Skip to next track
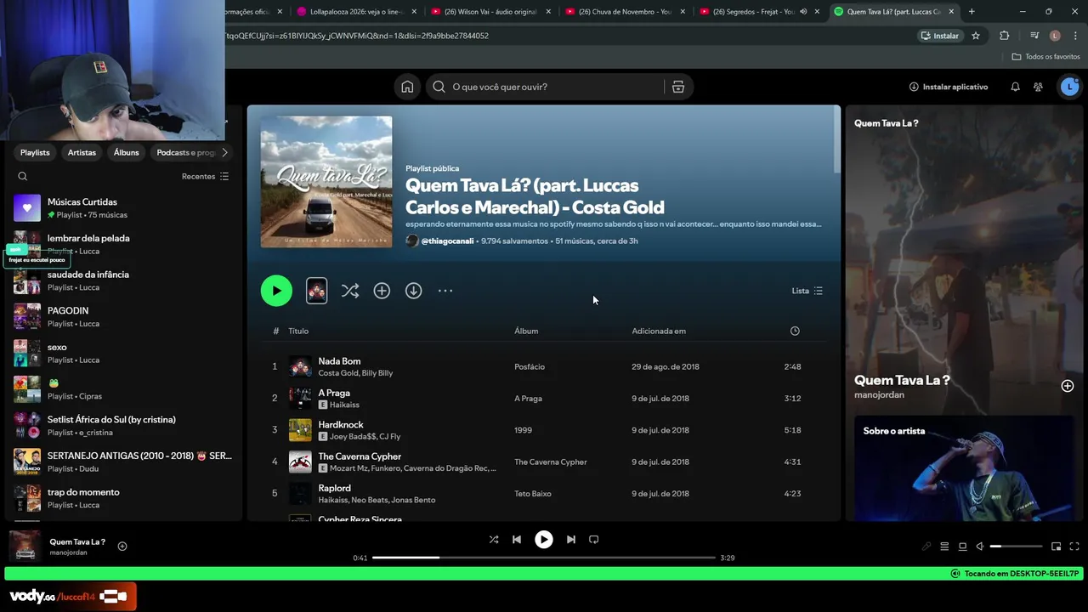 pyautogui.click(x=571, y=539)
